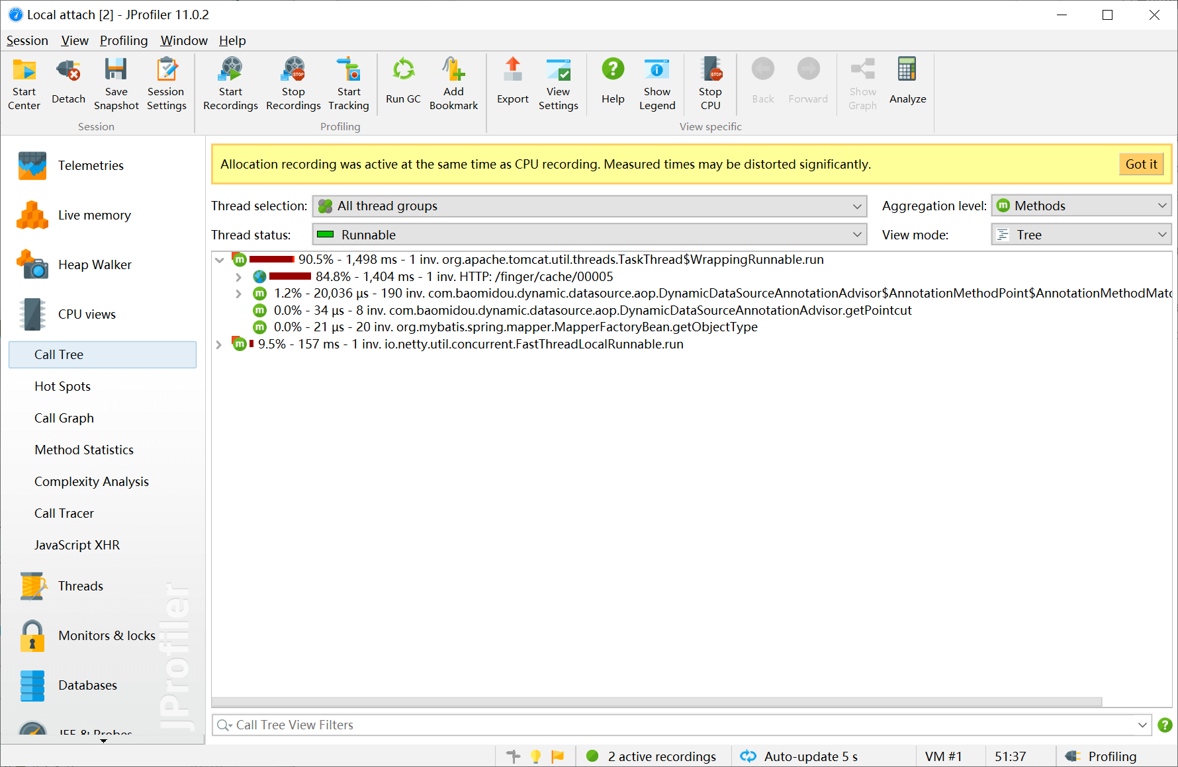1178x767 pixels.
Task: Open the Thread selection dropdown
Action: 590,206
